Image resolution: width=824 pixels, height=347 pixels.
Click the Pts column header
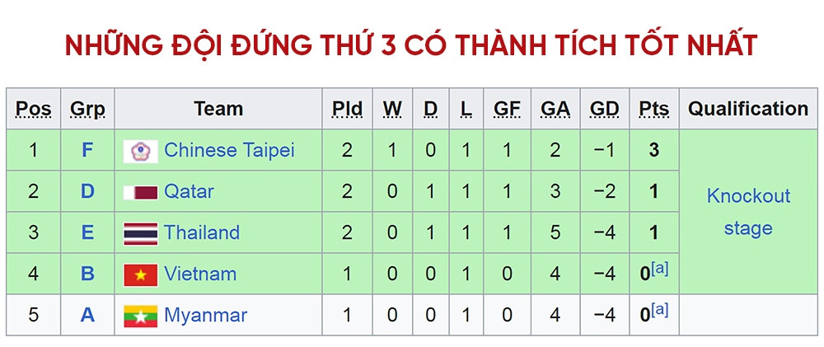653,109
